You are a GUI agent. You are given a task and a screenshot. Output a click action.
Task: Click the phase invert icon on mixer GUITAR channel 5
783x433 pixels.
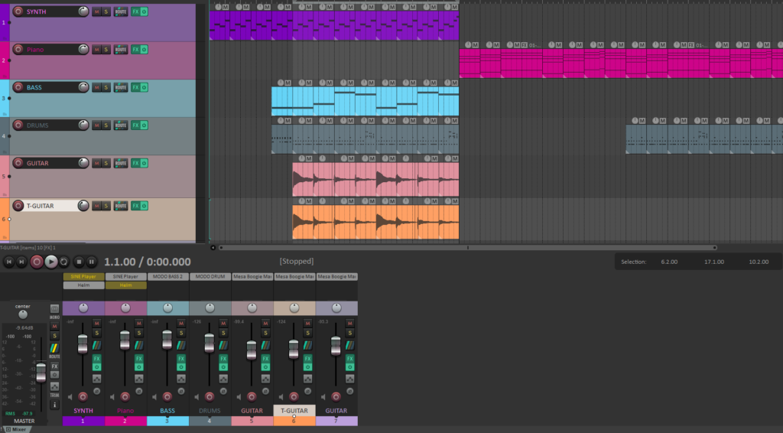[264, 389]
